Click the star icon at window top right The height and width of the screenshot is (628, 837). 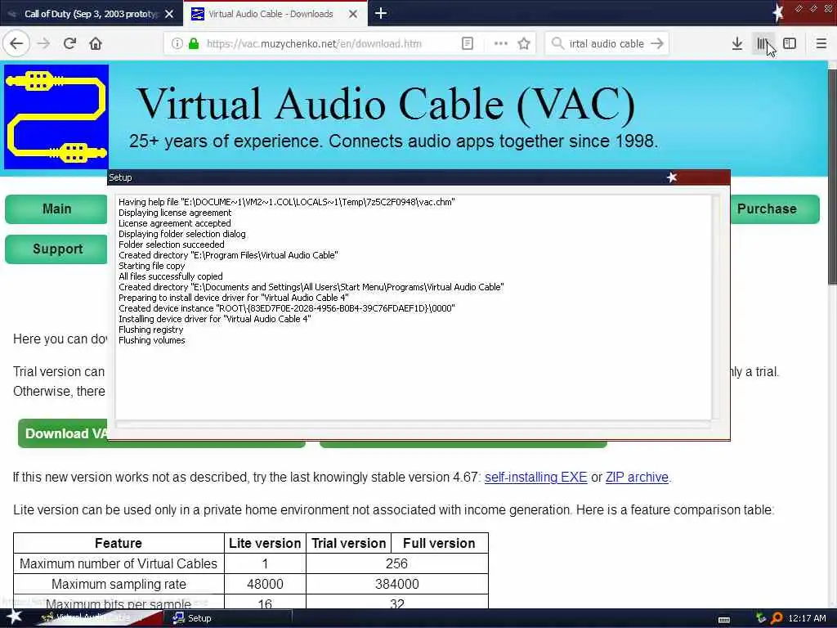pyautogui.click(x=778, y=13)
